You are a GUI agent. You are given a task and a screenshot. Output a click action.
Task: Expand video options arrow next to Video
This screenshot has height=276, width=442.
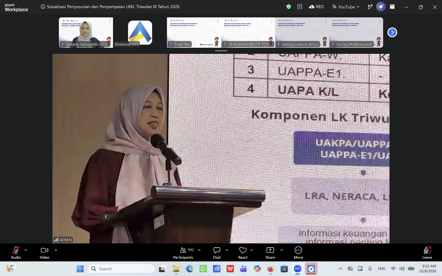(56, 250)
